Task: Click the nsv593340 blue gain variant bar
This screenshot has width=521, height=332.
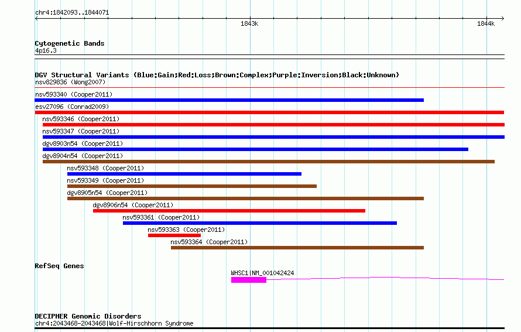Action: click(229, 100)
